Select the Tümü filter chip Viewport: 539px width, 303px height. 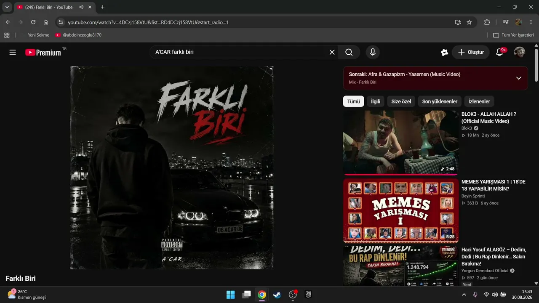(354, 101)
